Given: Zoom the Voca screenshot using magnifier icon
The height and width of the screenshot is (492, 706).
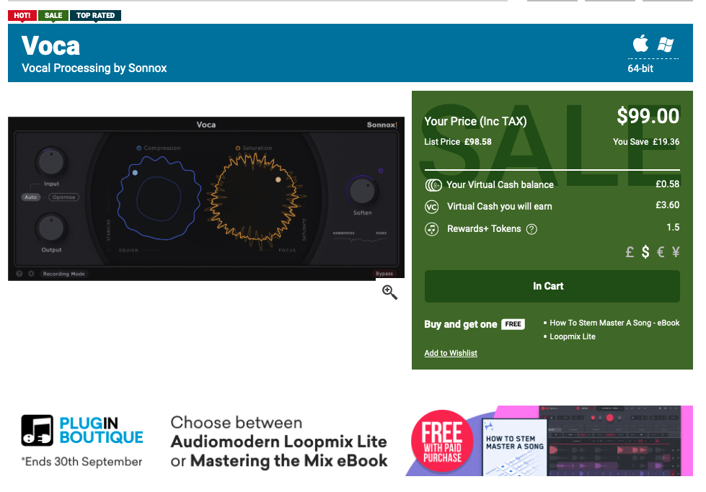Looking at the screenshot, I should coord(389,292).
